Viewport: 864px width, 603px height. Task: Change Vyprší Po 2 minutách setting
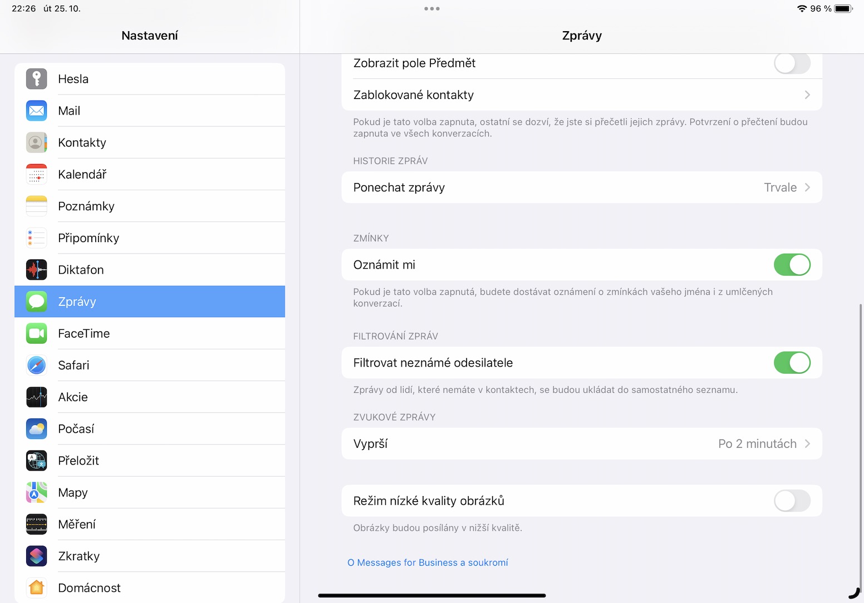[x=763, y=444]
